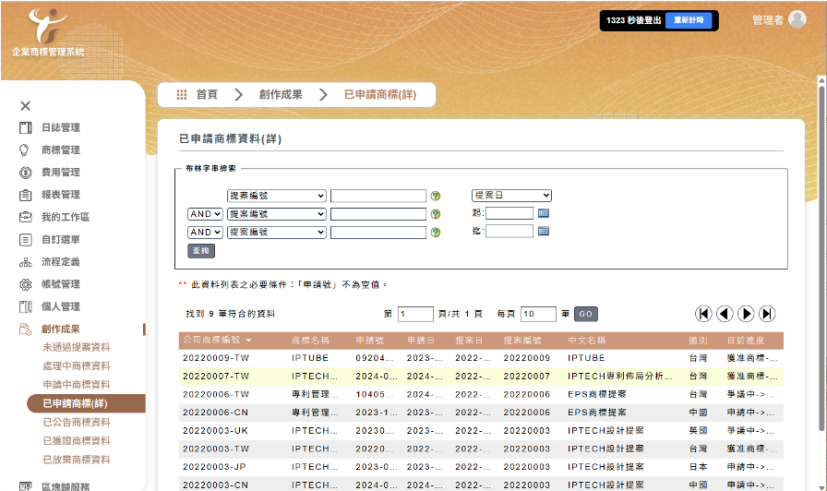Click the GO pagination button
The width and height of the screenshot is (827, 491).
(585, 314)
